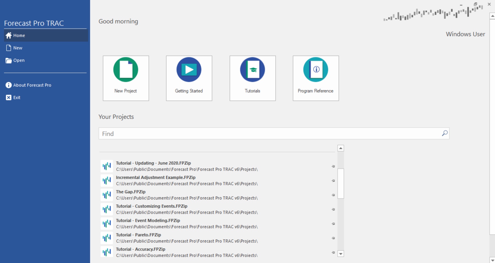Restore down the Forecast Pro window

[475, 4]
